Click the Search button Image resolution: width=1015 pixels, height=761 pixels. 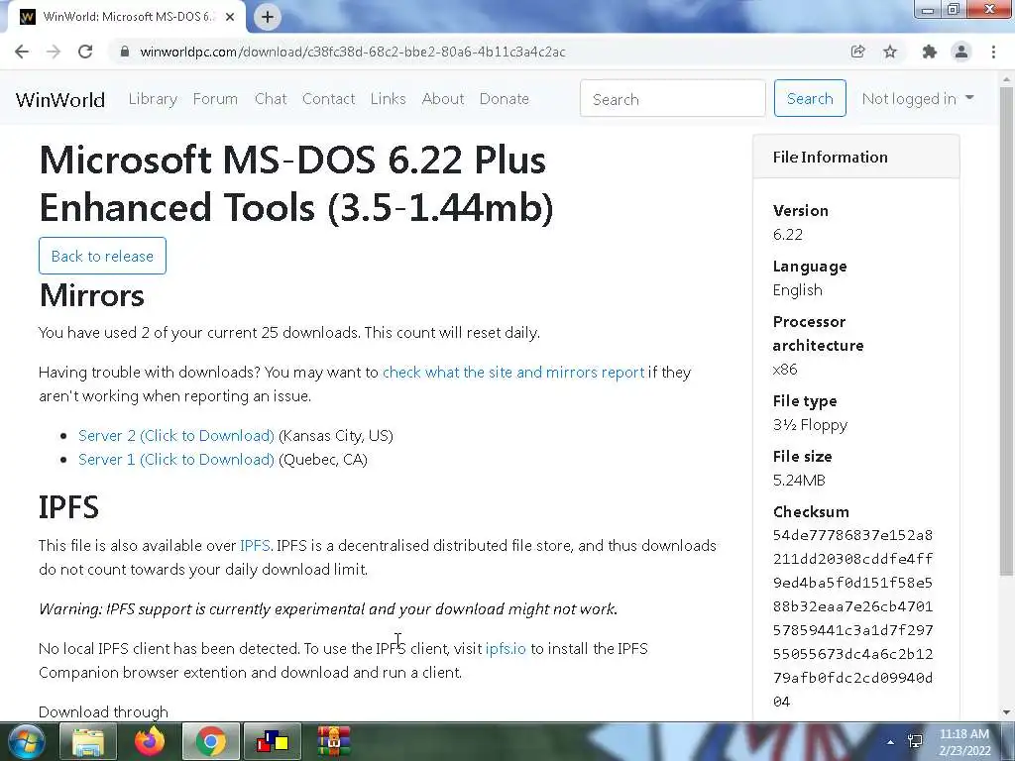pos(810,98)
